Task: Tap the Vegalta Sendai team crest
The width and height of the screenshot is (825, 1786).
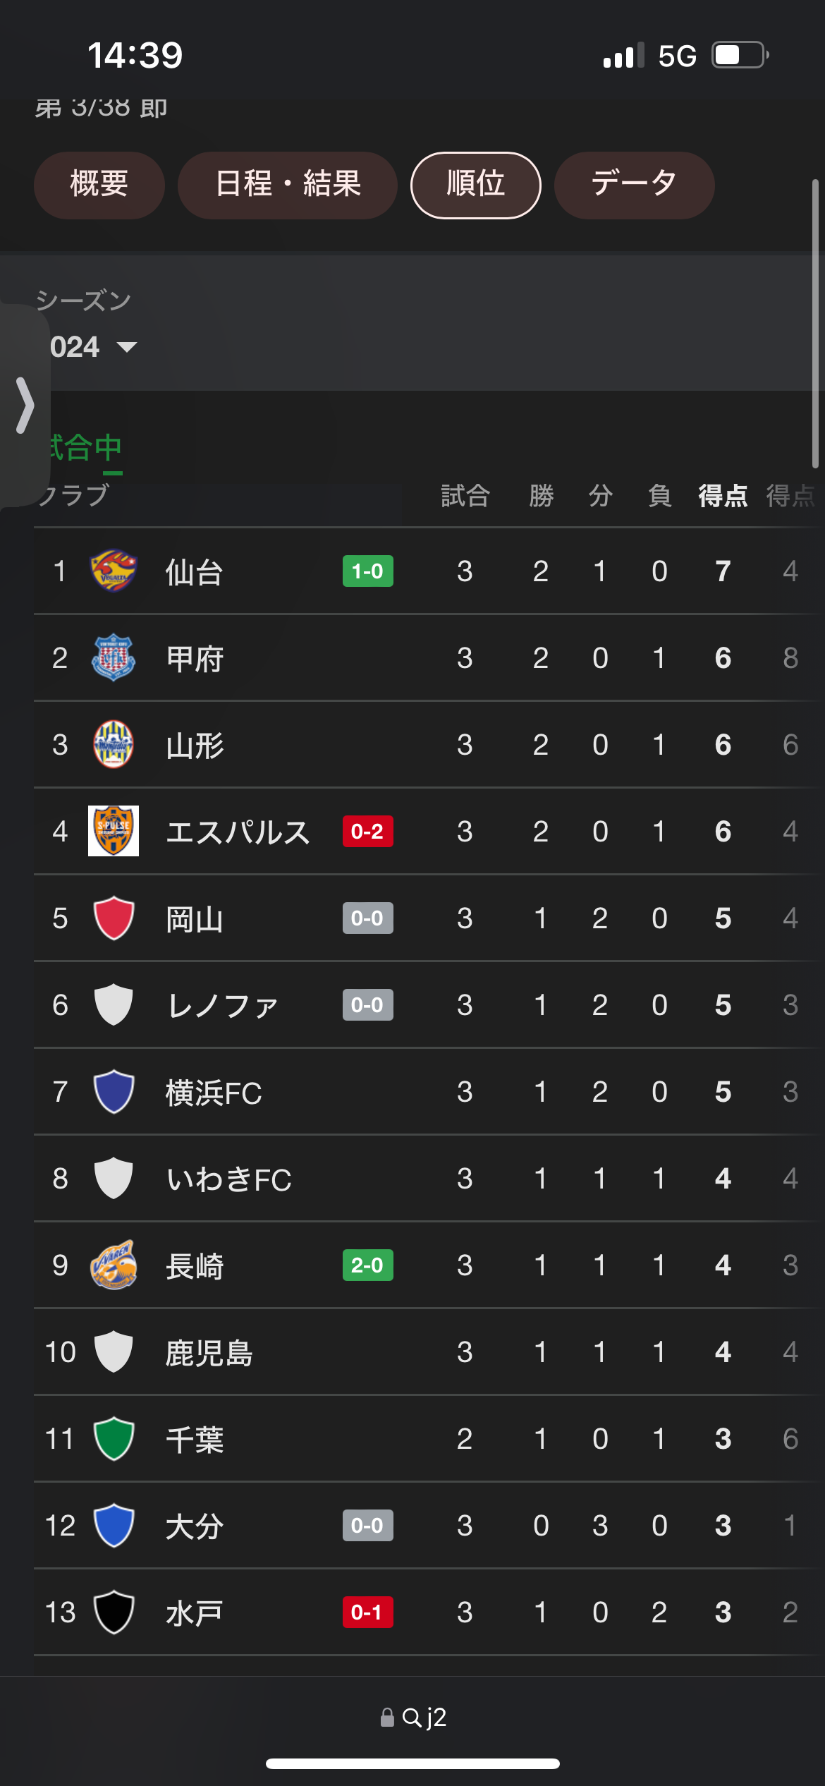Action: pos(114,571)
